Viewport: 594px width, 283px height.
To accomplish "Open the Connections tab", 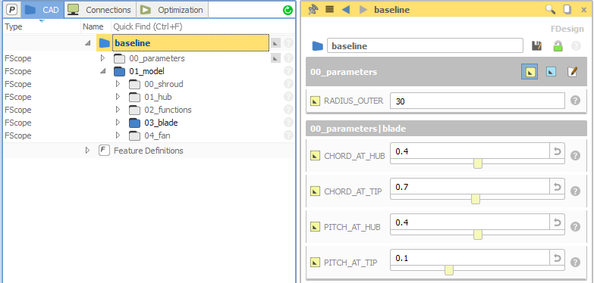I will coord(100,10).
